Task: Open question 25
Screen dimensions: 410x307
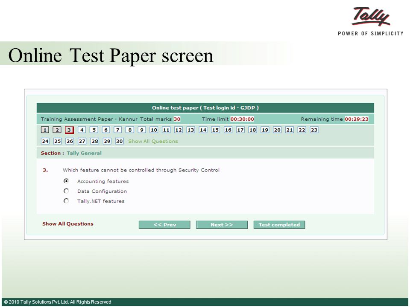Action: tap(57, 141)
